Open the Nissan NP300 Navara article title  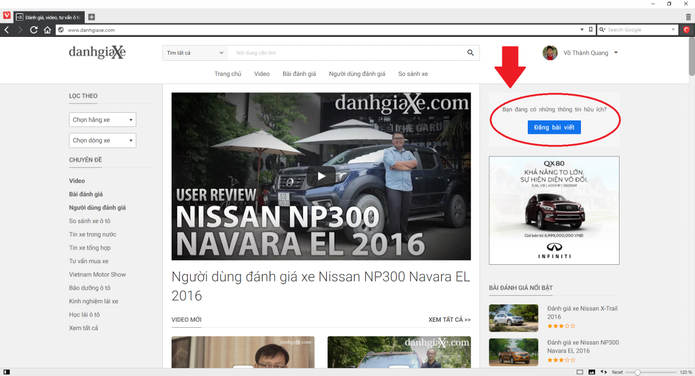click(x=321, y=286)
